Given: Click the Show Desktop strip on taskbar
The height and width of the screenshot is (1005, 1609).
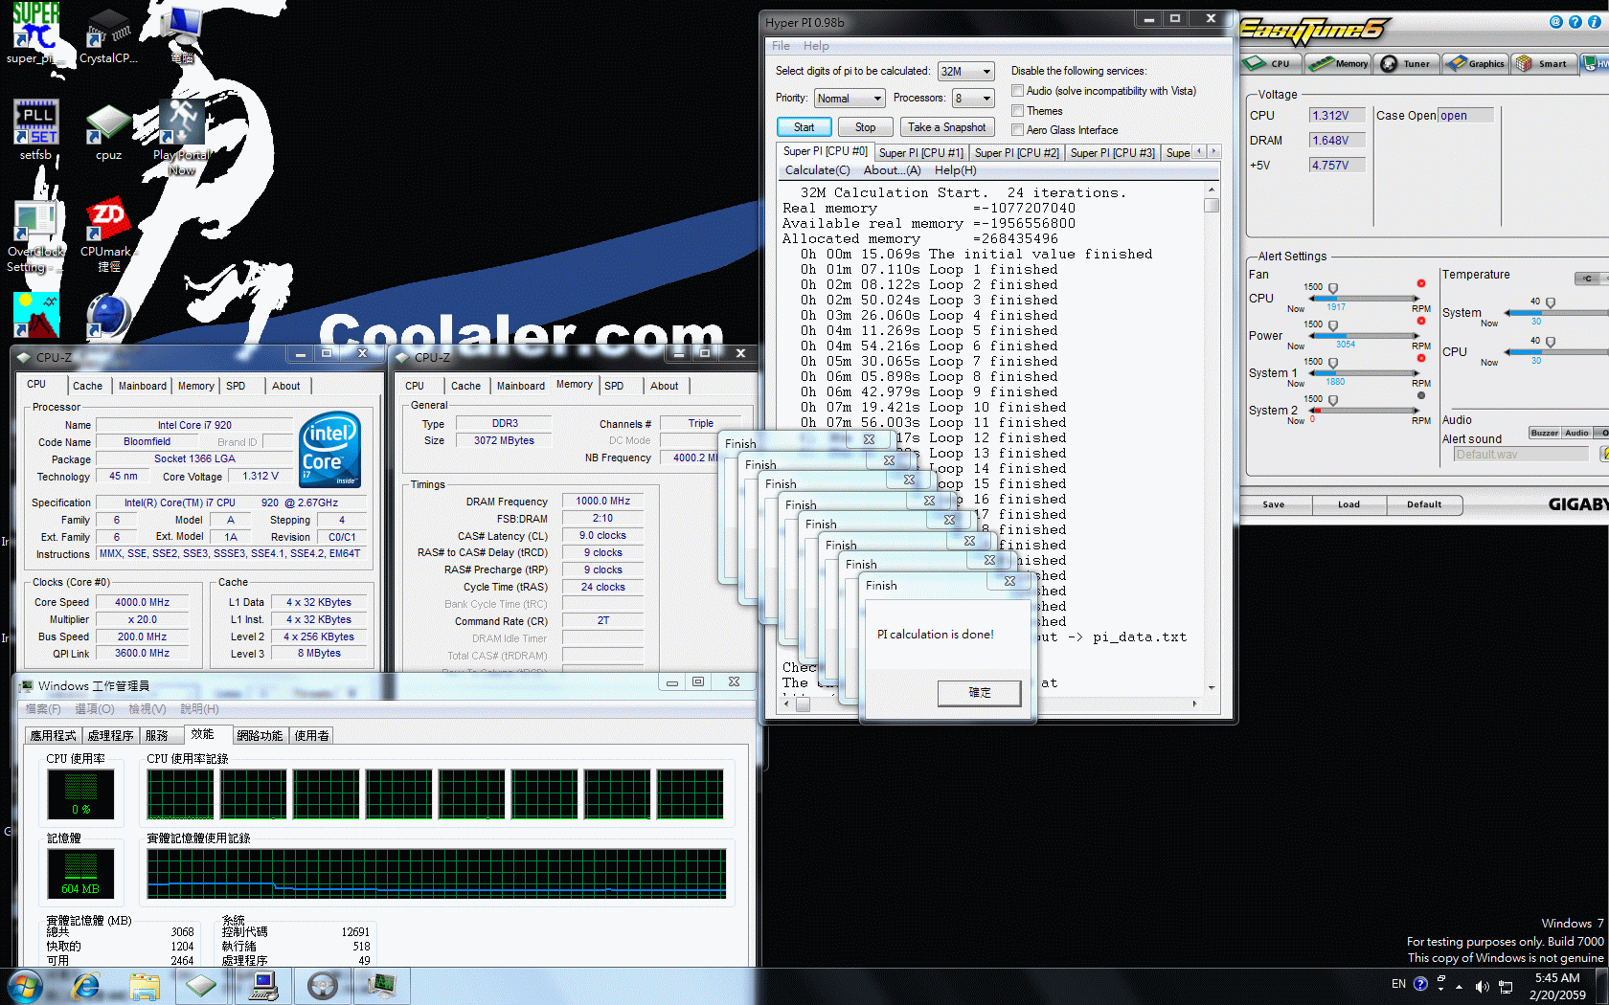Looking at the screenshot, I should pyautogui.click(x=1602, y=986).
